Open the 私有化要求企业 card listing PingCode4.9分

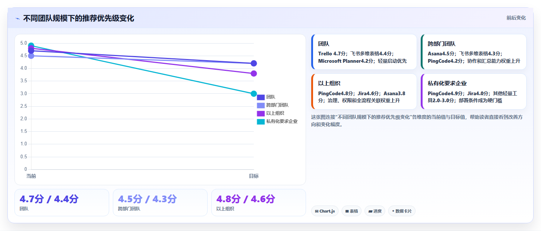474,92
